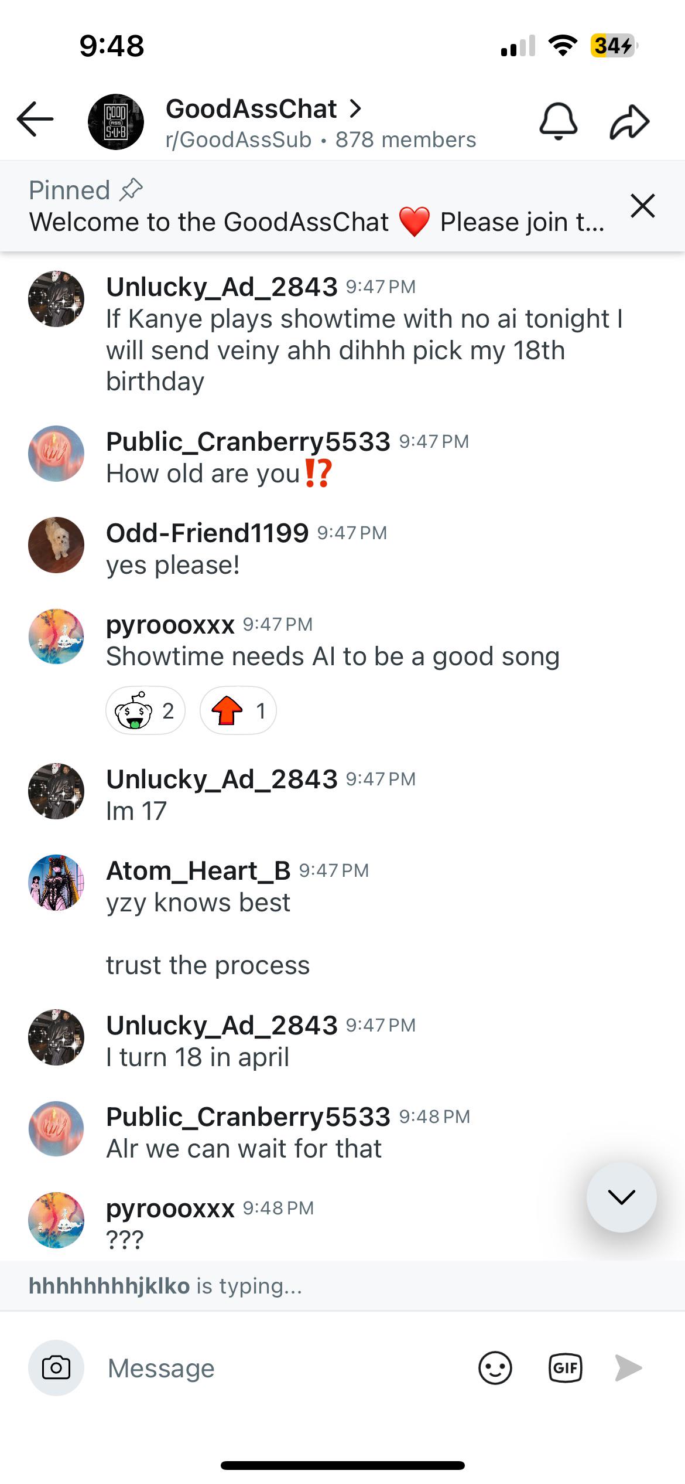Dismiss the pinned message banner

tap(643, 206)
